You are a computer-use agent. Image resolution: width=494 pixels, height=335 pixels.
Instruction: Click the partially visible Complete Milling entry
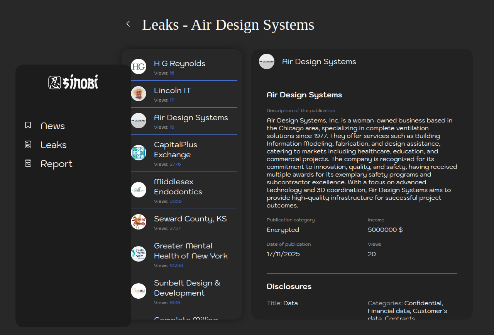tap(186, 318)
